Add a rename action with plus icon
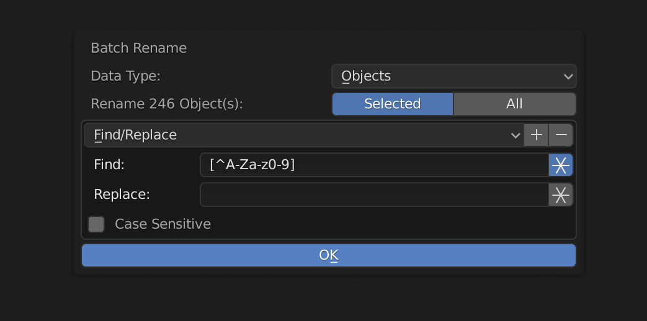 (536, 135)
